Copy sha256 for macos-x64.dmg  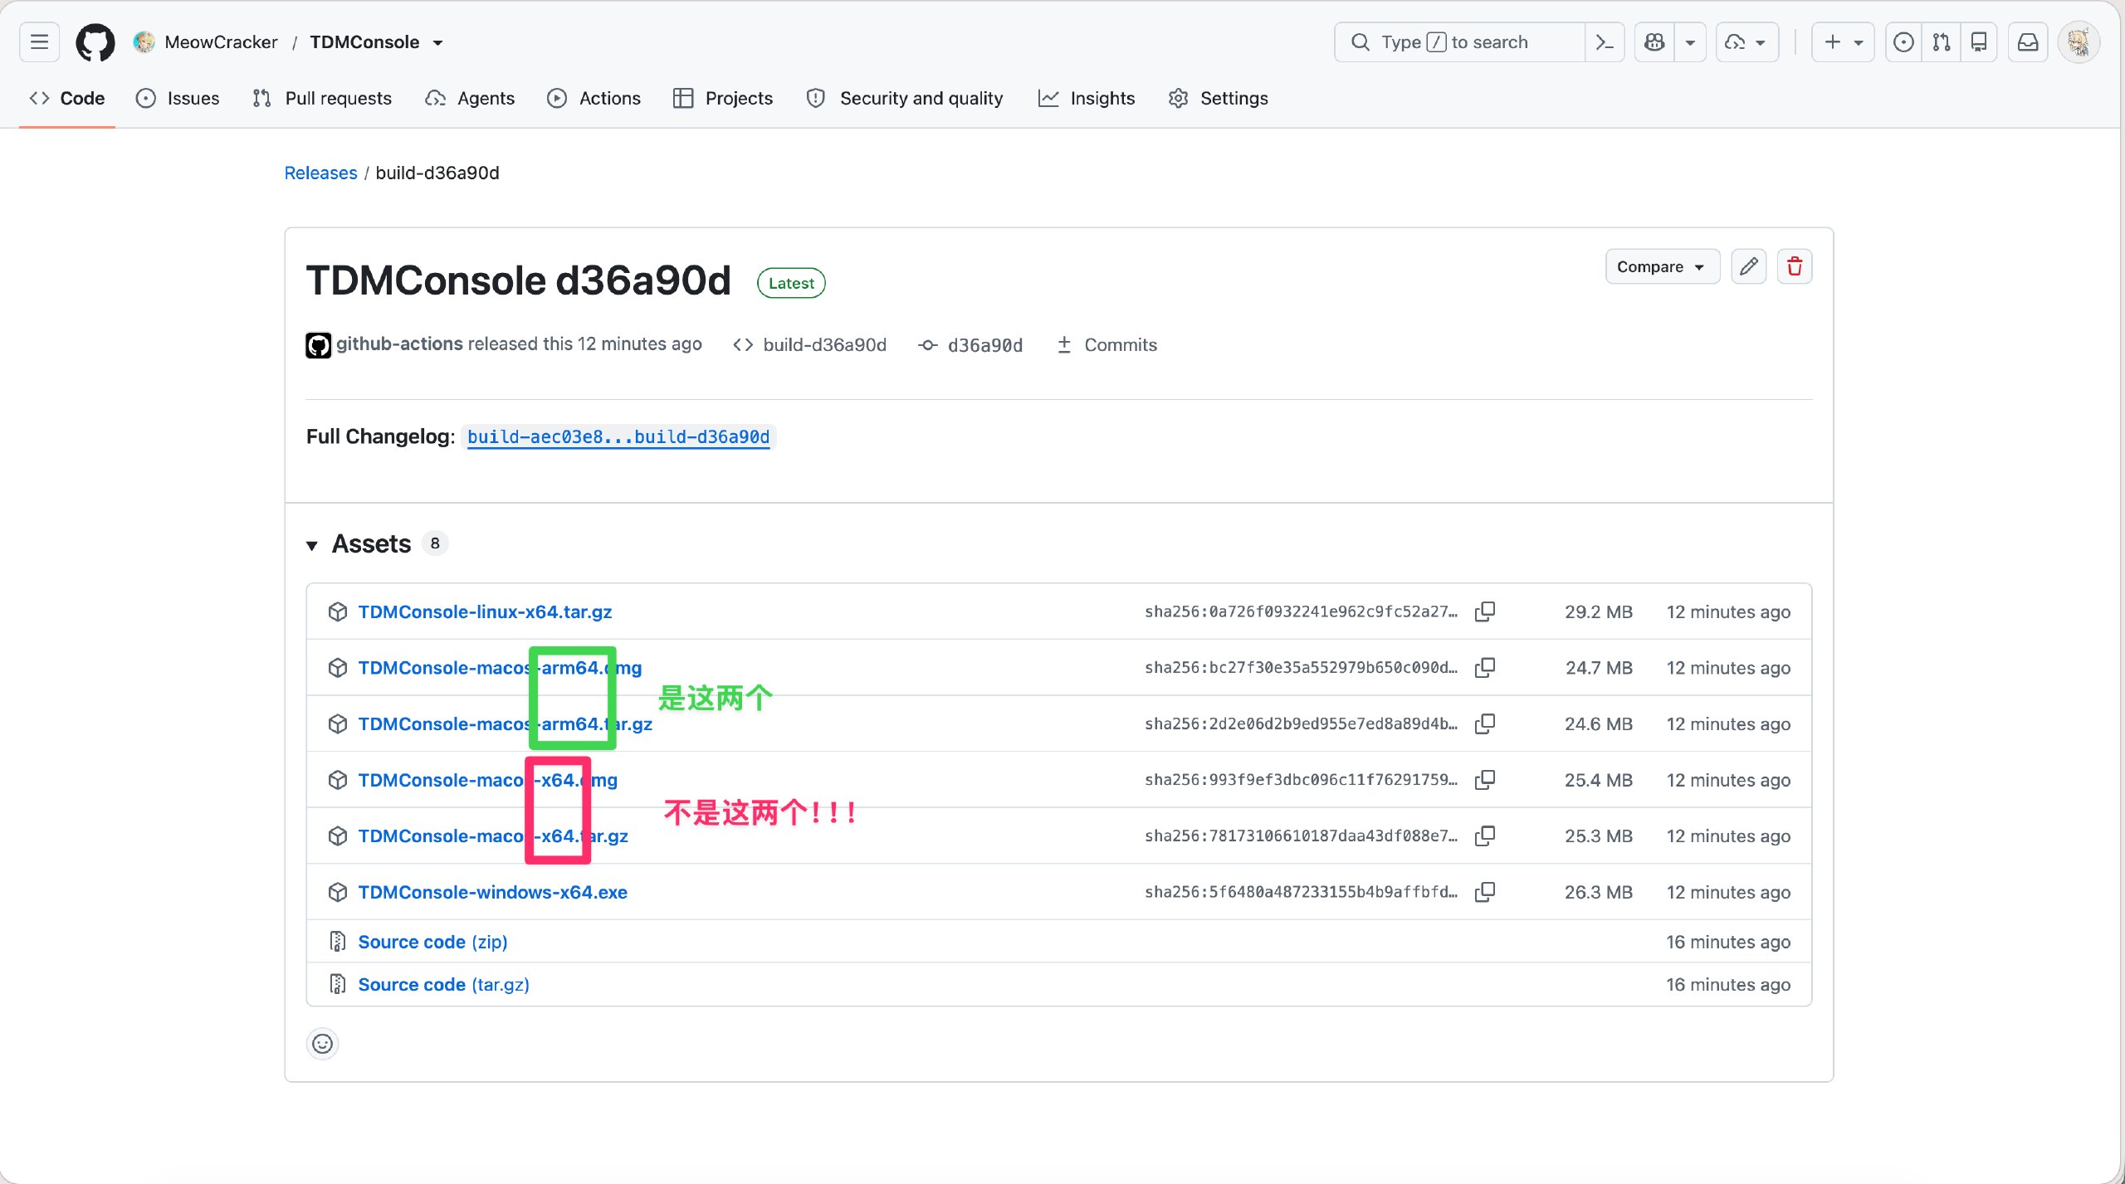pyautogui.click(x=1485, y=780)
